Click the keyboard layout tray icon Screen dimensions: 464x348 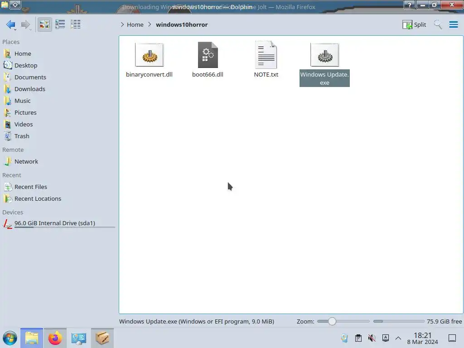click(x=385, y=338)
